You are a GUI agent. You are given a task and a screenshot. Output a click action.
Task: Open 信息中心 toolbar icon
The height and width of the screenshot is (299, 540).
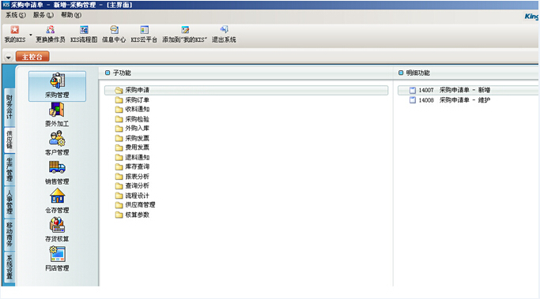114,34
